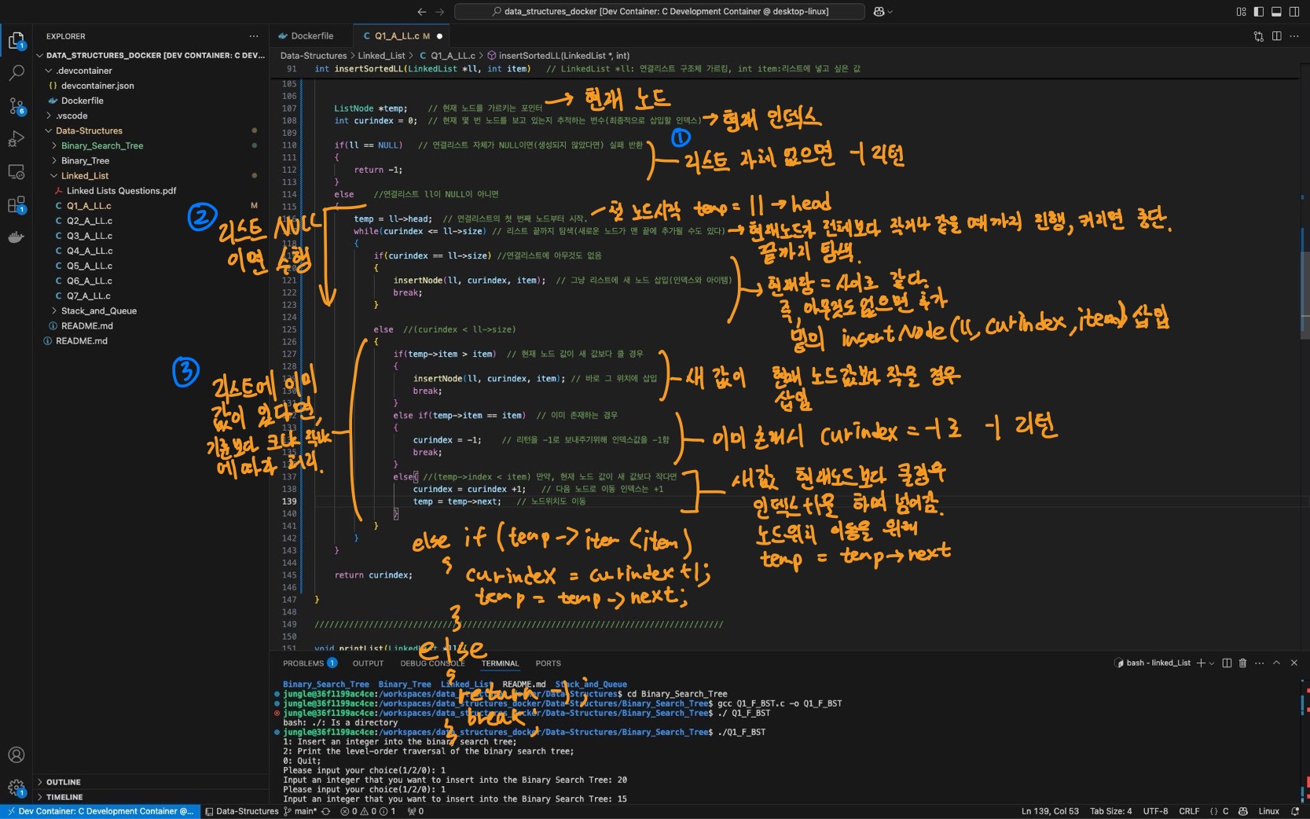Image resolution: width=1310 pixels, height=819 pixels.
Task: Open the Manage gear menu
Action: pyautogui.click(x=16, y=788)
